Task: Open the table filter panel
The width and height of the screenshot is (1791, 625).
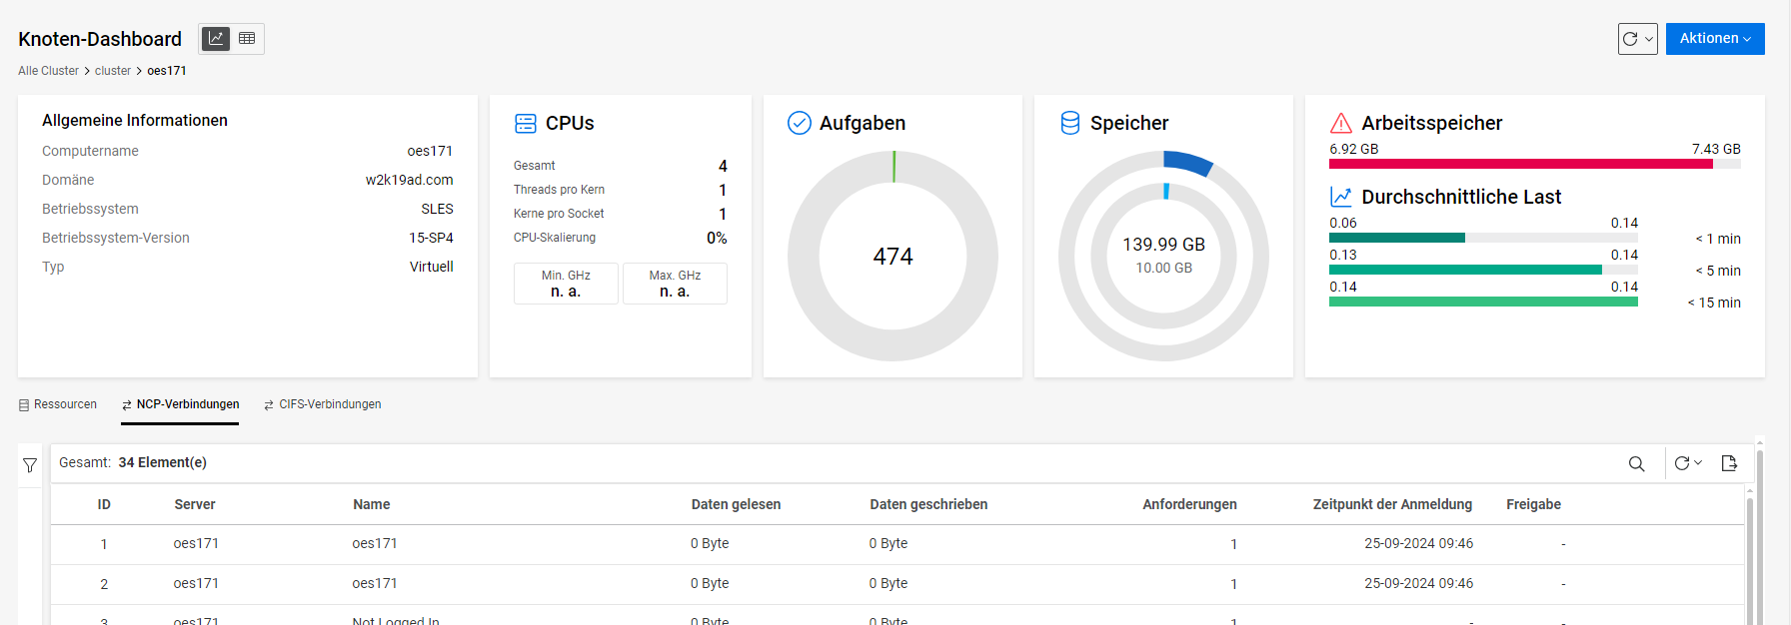Action: [x=30, y=465]
